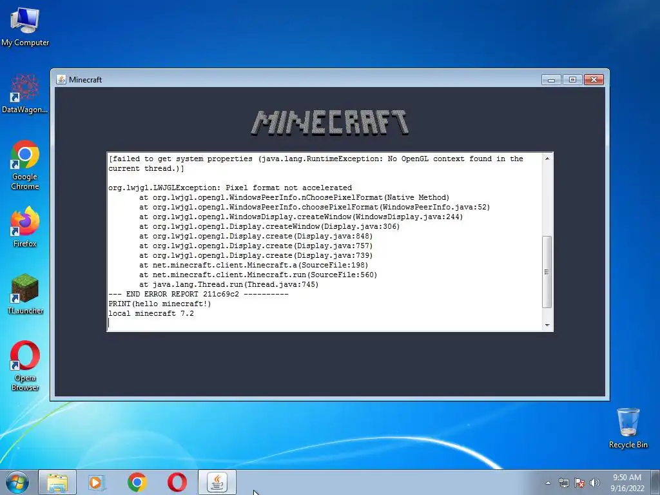Viewport: 660px width, 495px height.
Task: Click the "PRINT(hello minecraft!)" line
Action: pos(160,304)
